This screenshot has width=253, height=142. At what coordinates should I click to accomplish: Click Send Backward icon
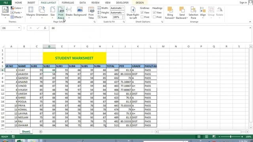(x=182, y=9)
